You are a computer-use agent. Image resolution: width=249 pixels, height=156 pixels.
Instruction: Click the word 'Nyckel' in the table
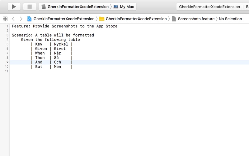pyautogui.click(x=61, y=44)
